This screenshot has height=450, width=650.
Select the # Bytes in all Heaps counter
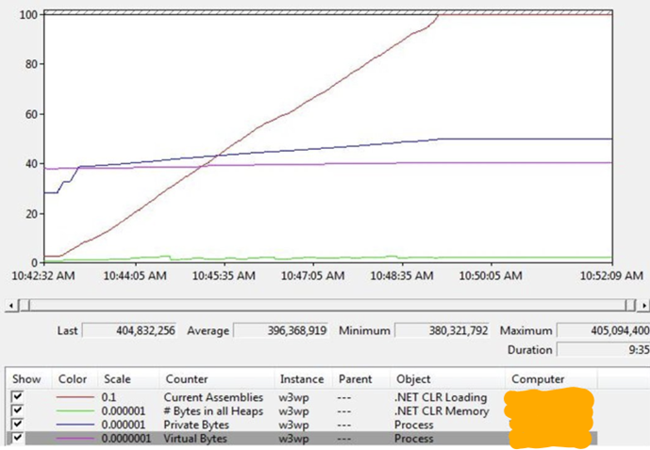(213, 411)
